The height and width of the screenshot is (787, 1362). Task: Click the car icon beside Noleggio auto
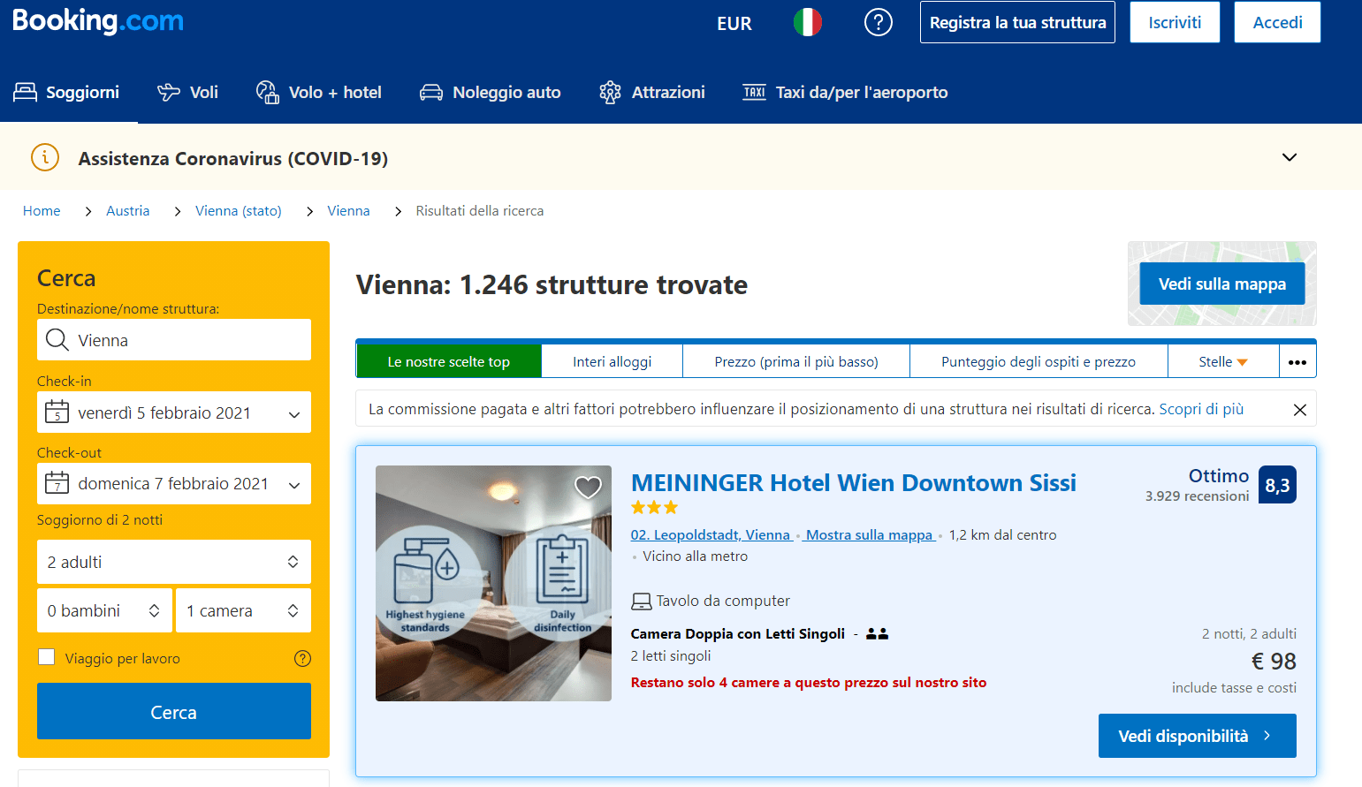point(430,92)
